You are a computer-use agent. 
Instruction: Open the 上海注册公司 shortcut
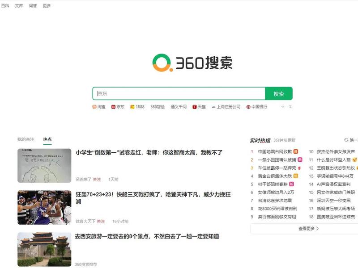(x=226, y=107)
